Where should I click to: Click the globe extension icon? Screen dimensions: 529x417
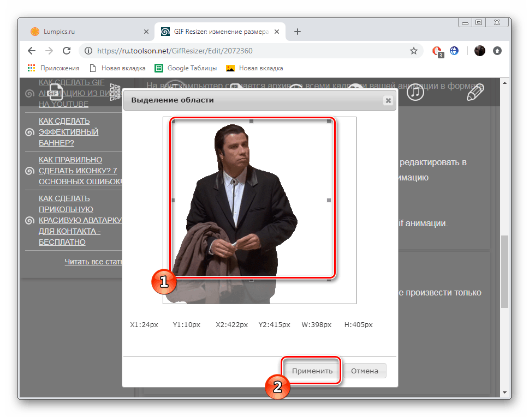point(454,51)
